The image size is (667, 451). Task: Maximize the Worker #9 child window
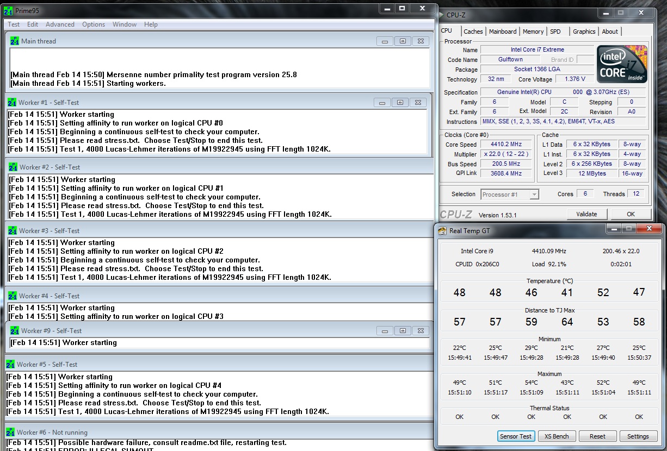tap(403, 331)
